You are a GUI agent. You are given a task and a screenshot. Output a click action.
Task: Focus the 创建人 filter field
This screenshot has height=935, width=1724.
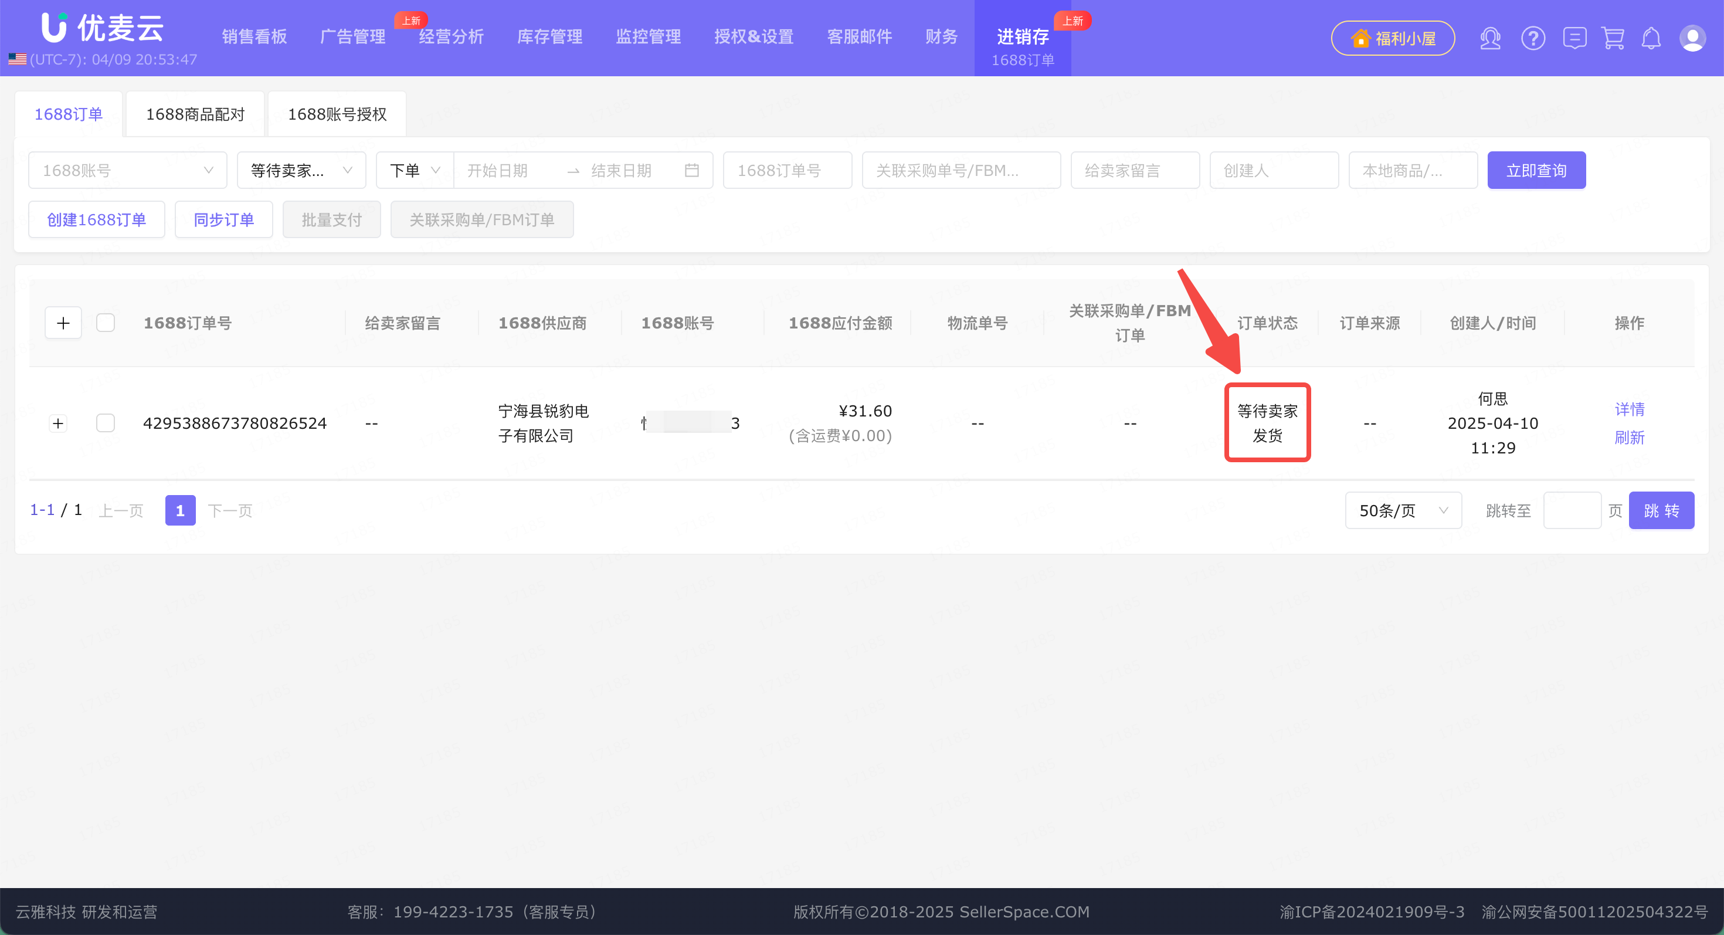point(1274,170)
